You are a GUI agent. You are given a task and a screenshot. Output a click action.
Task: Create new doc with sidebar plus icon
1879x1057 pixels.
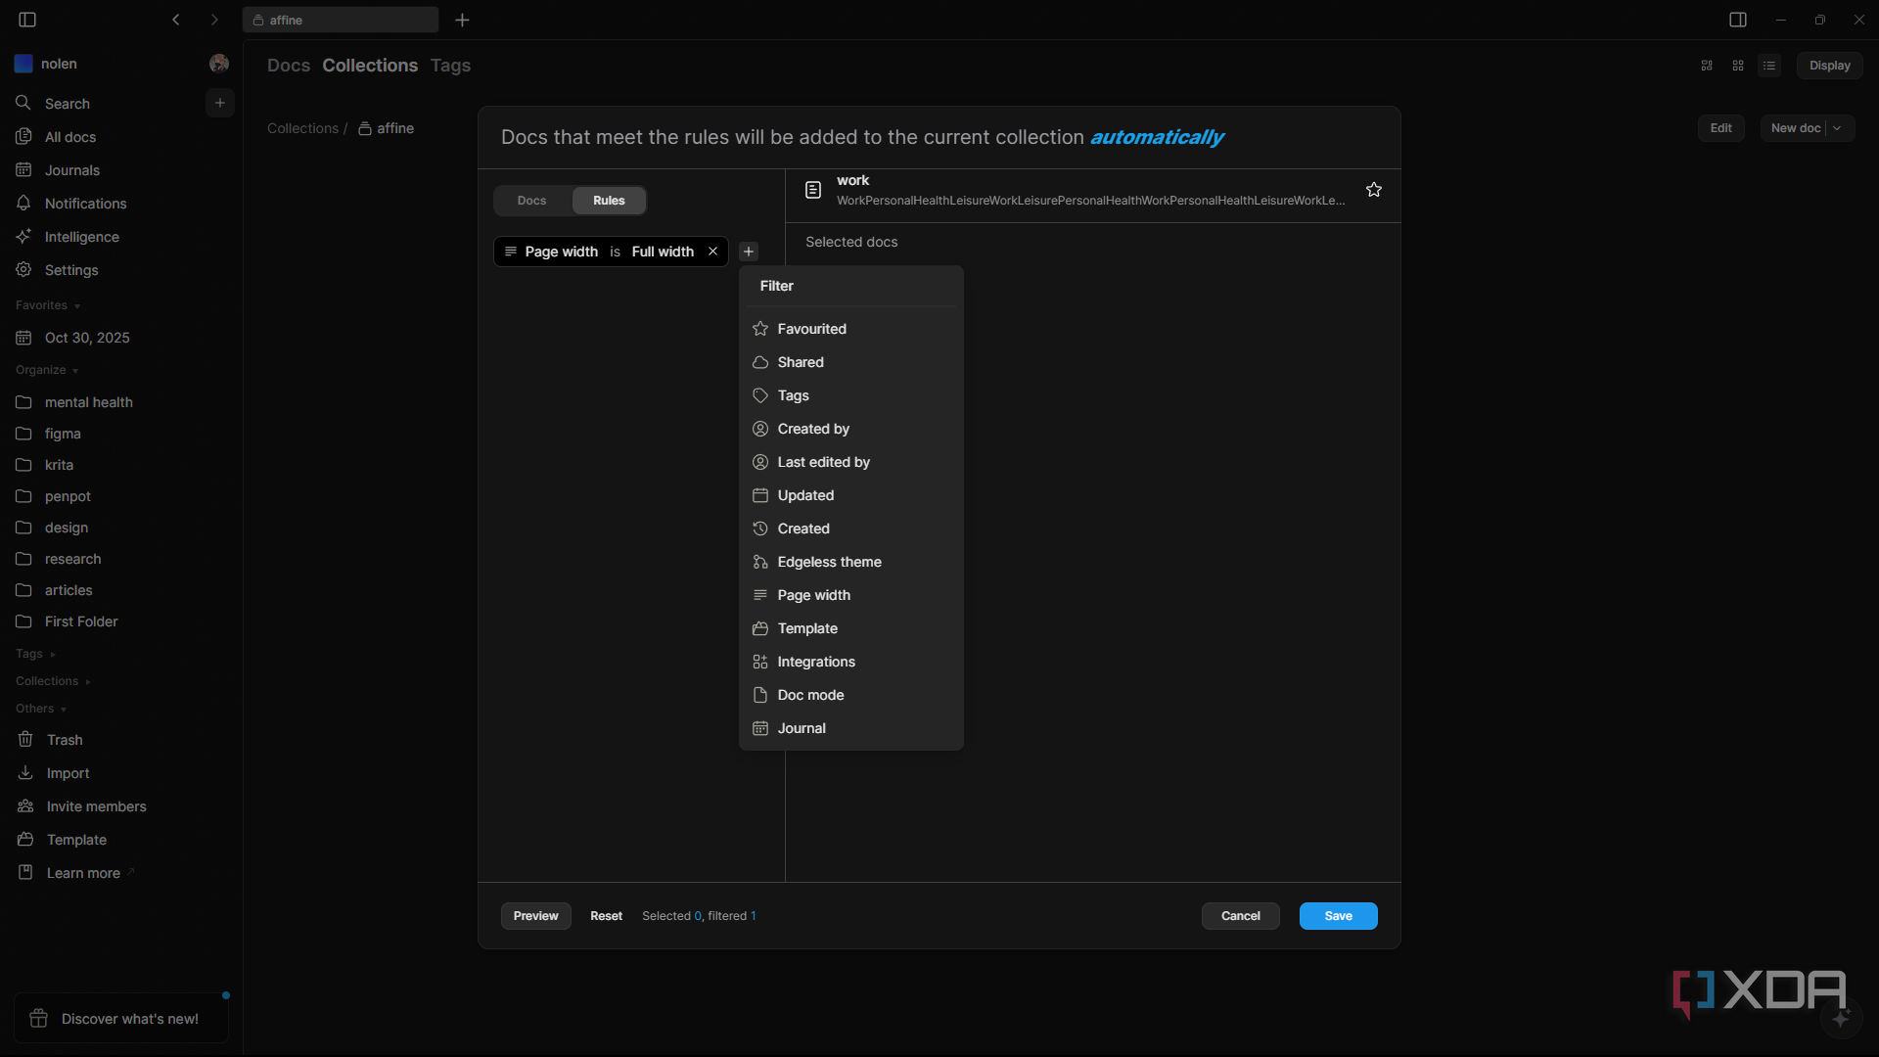click(x=220, y=103)
